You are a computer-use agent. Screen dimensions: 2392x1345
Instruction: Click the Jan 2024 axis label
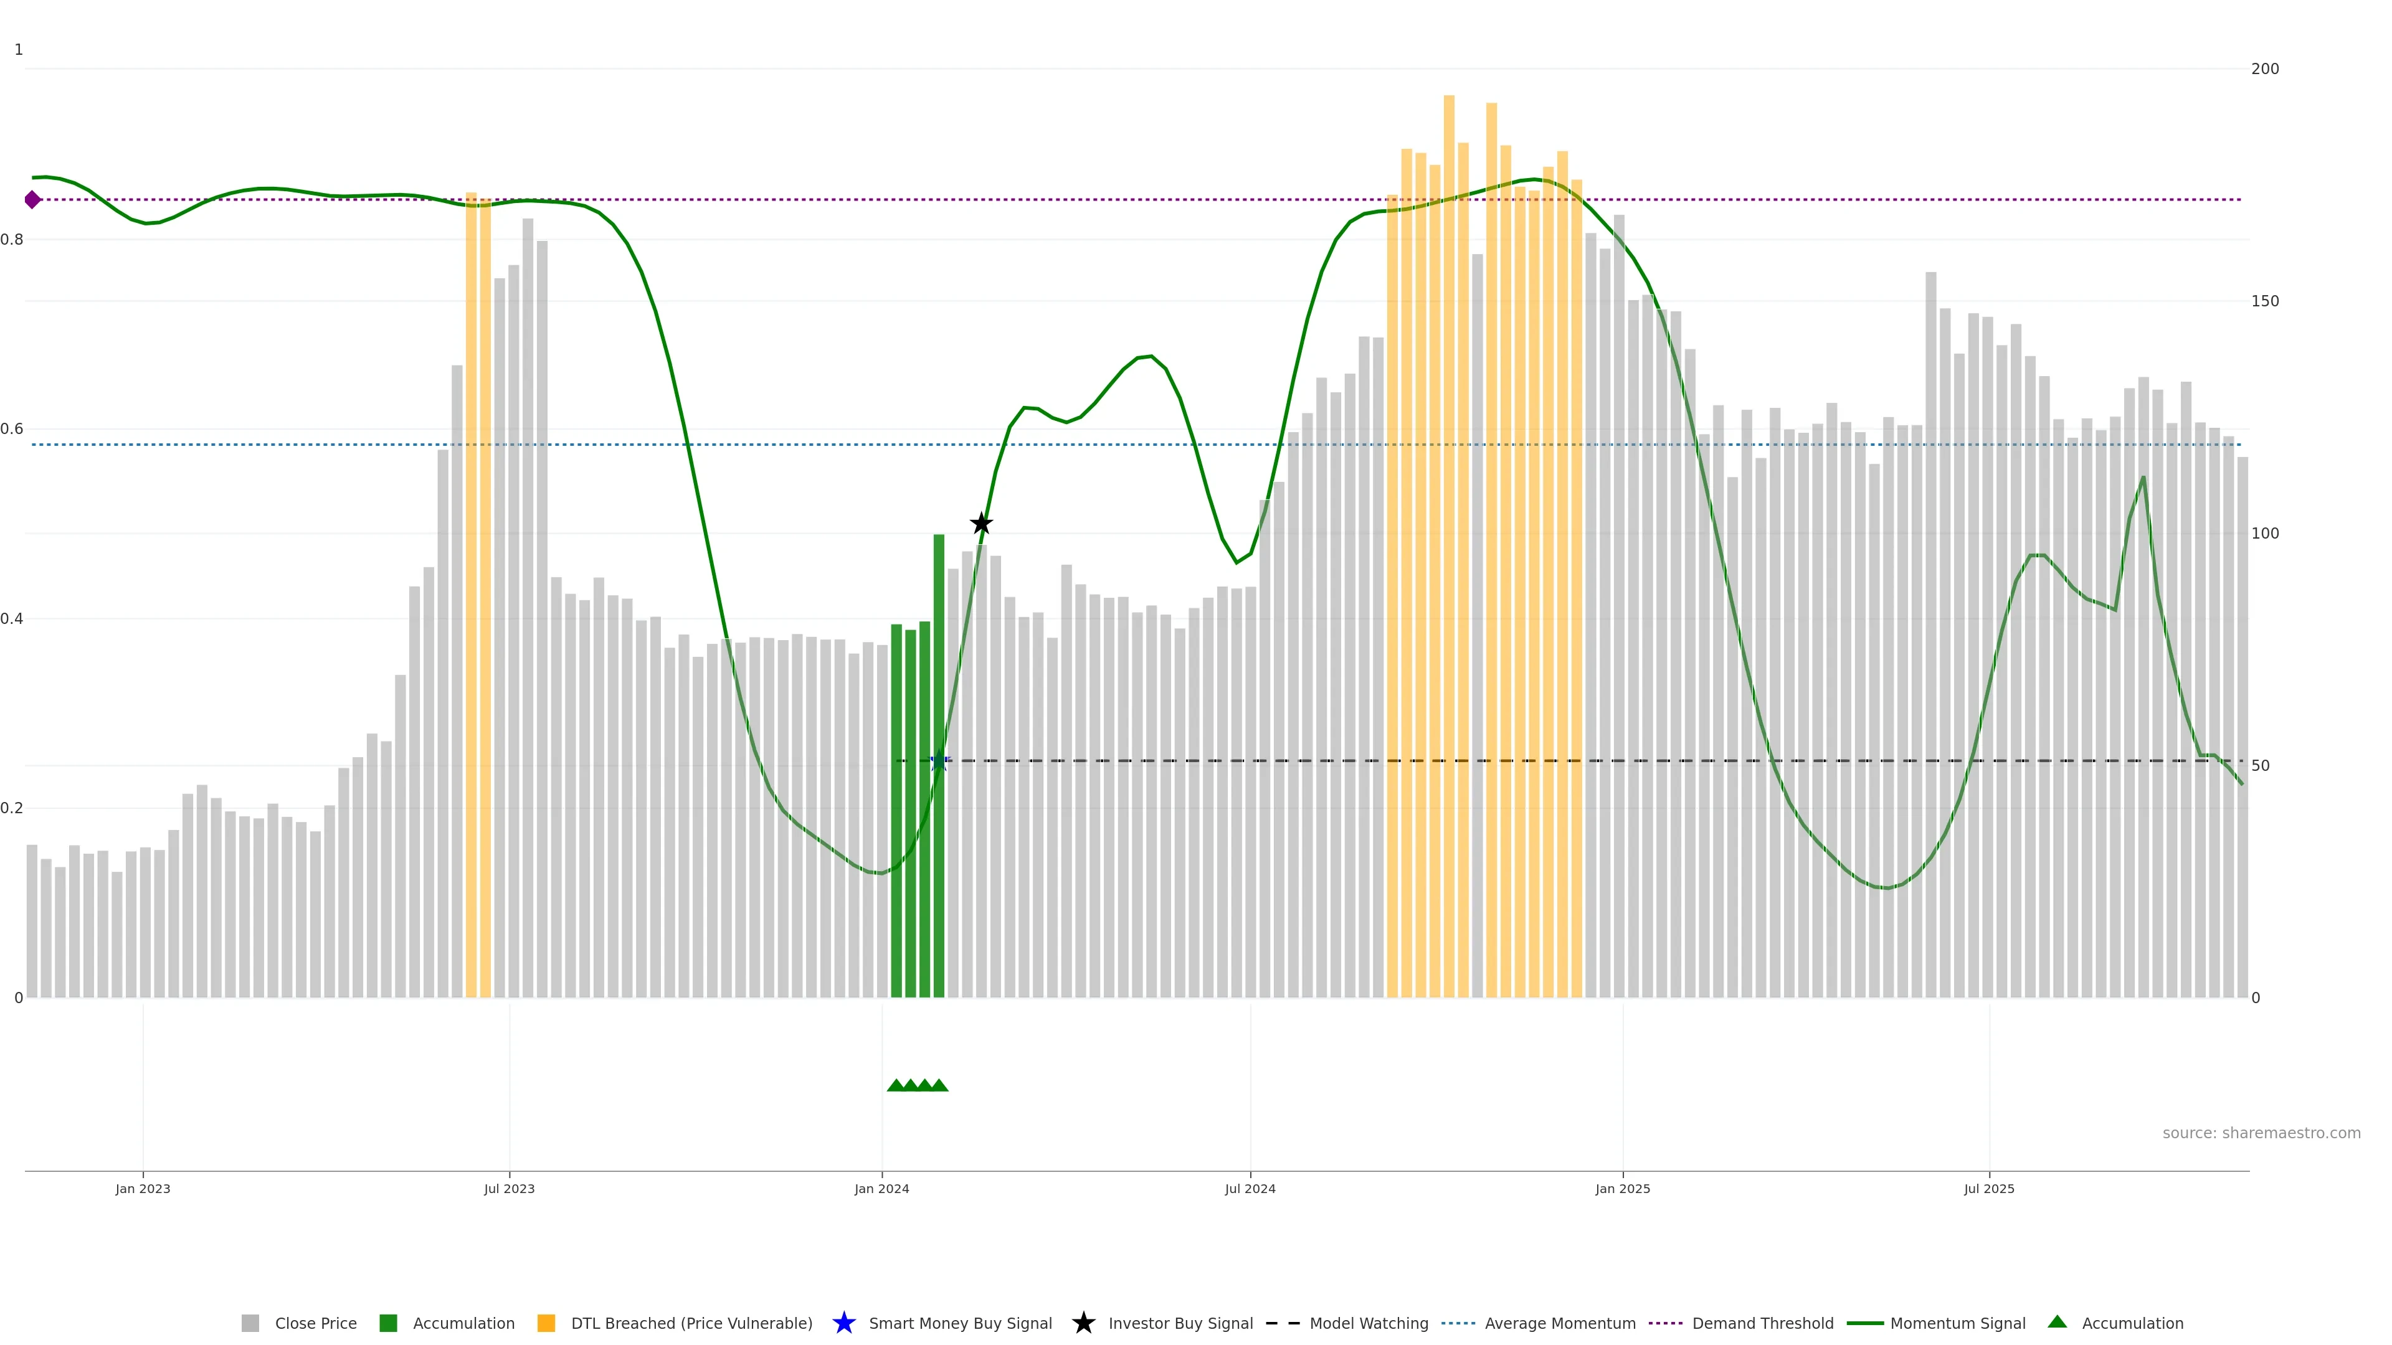[881, 1188]
